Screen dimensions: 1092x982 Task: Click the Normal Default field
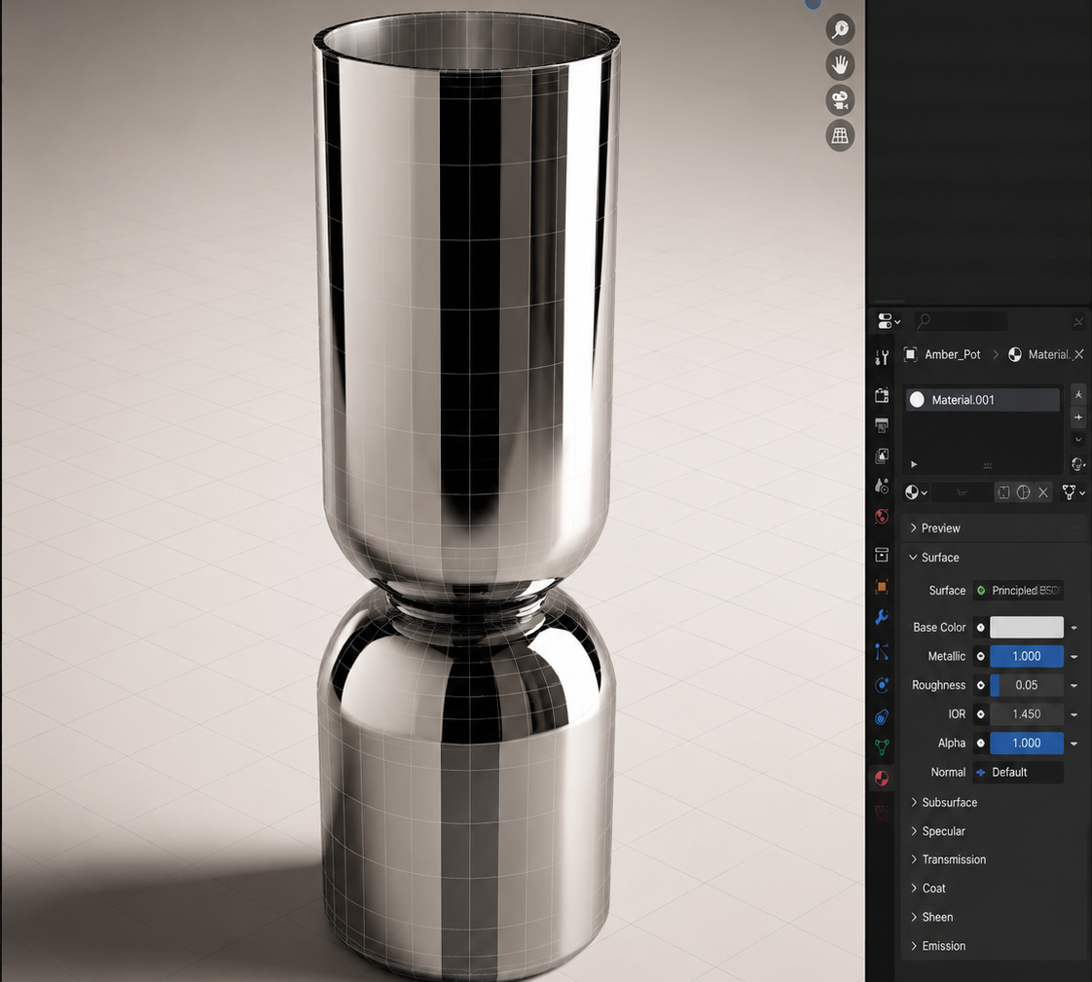click(x=1018, y=773)
